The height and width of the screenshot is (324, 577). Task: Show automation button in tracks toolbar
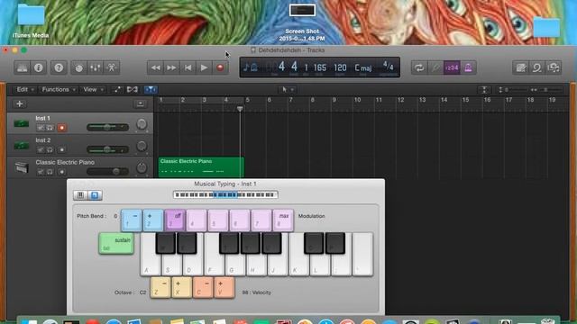117,90
